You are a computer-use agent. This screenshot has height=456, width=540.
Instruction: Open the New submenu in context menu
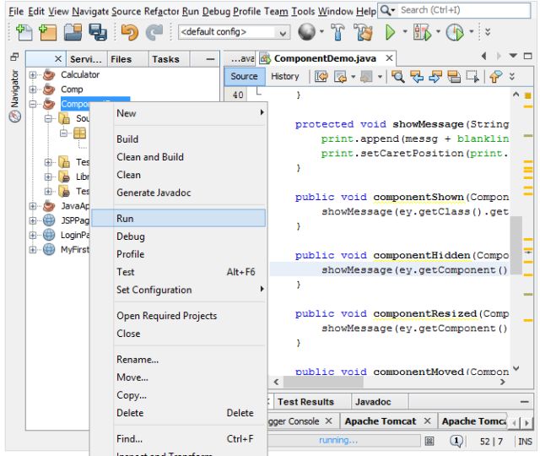coord(179,113)
